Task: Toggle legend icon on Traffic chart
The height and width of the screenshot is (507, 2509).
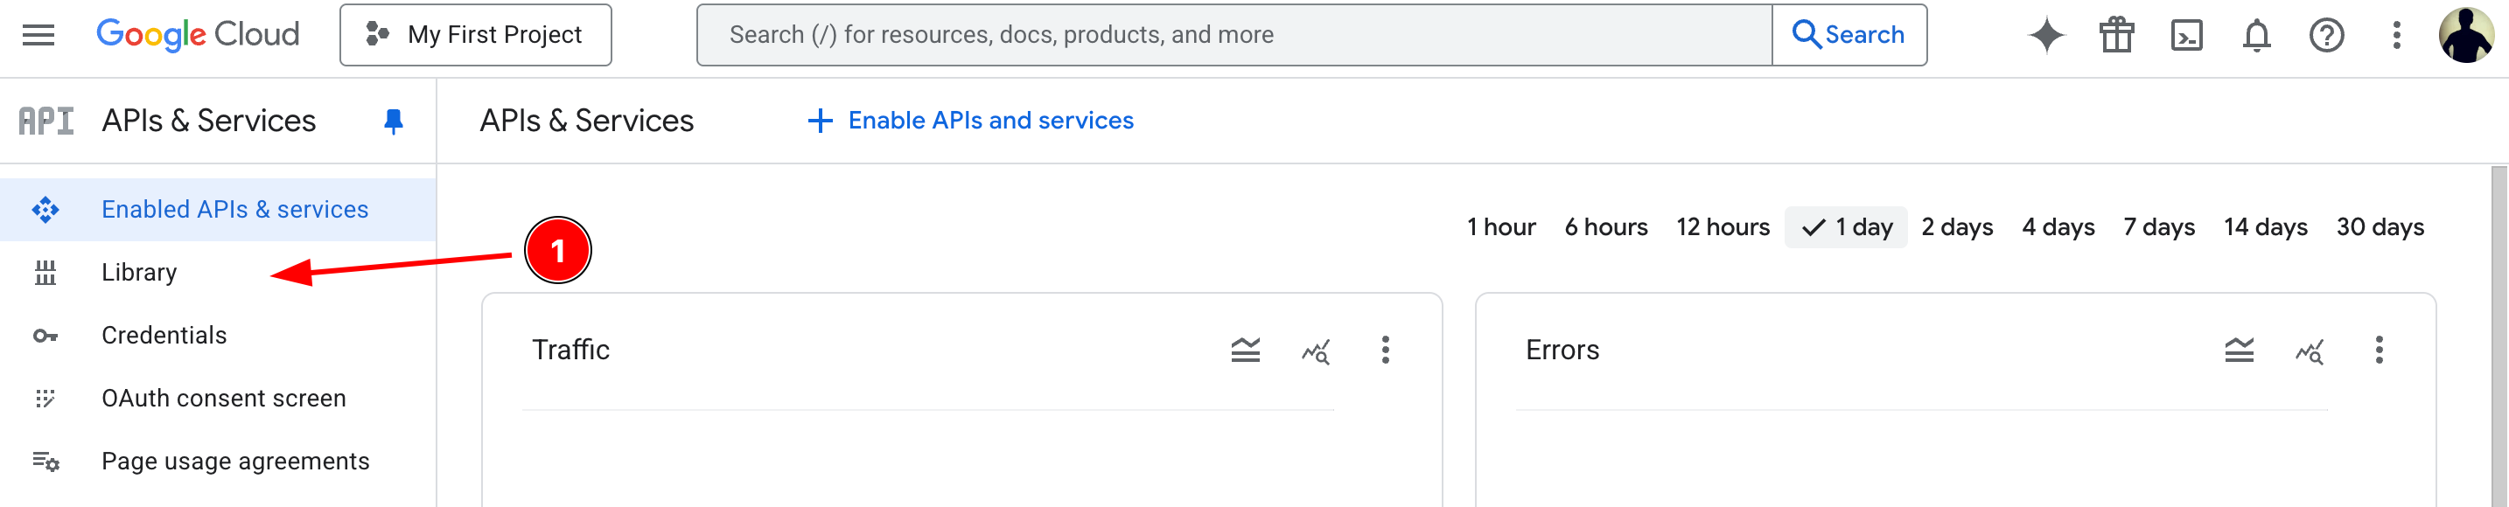Action: coord(1245,350)
